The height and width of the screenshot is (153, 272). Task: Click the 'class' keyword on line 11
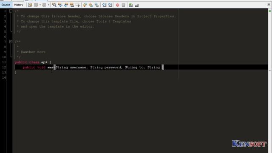click(34, 62)
